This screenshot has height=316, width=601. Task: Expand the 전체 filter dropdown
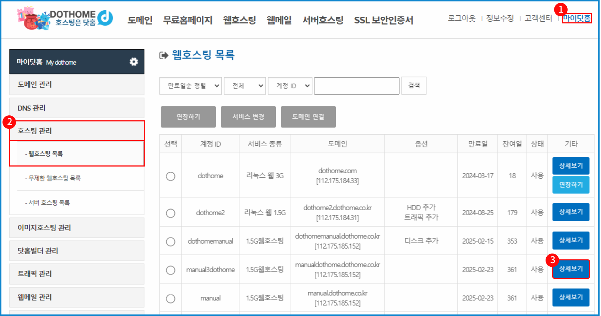click(x=245, y=86)
